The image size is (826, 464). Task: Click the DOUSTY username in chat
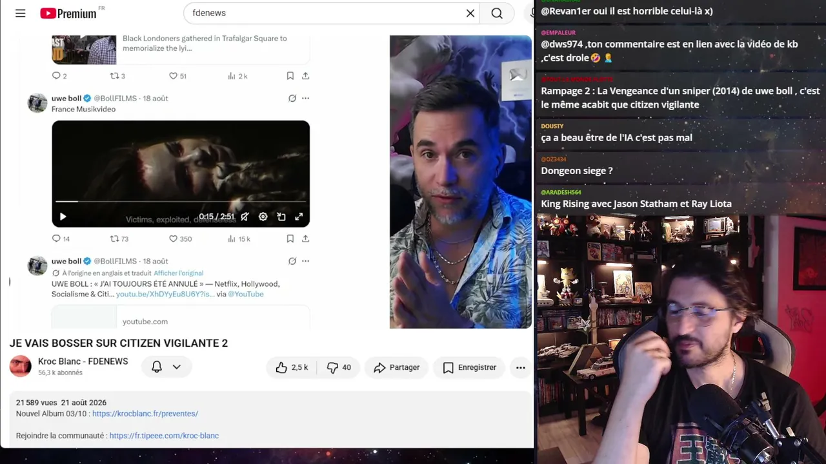point(552,126)
